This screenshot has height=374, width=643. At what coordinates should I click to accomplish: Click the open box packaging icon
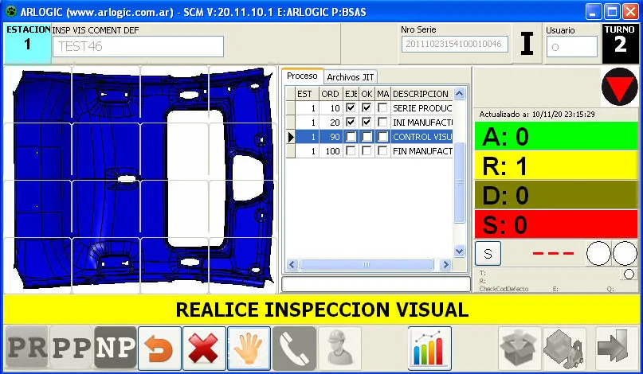click(520, 348)
